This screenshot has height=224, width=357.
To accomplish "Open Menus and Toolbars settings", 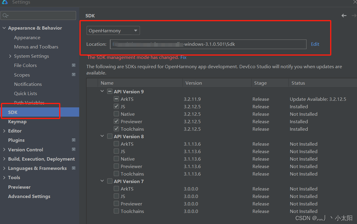I will (36, 47).
